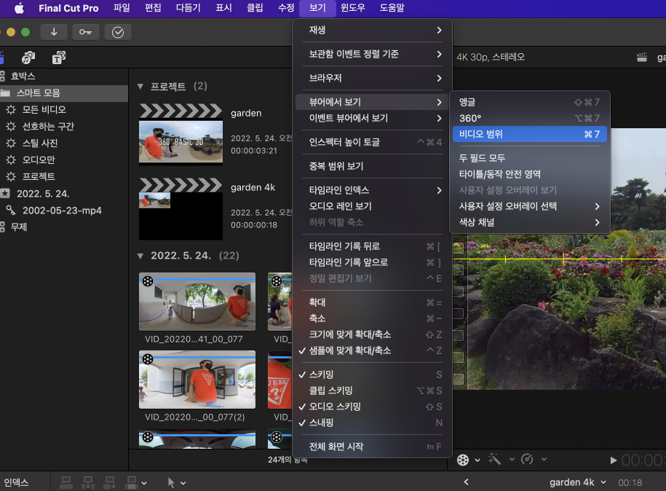Open the 360 viewer options reel icon
This screenshot has height=491, width=666.
point(463,460)
